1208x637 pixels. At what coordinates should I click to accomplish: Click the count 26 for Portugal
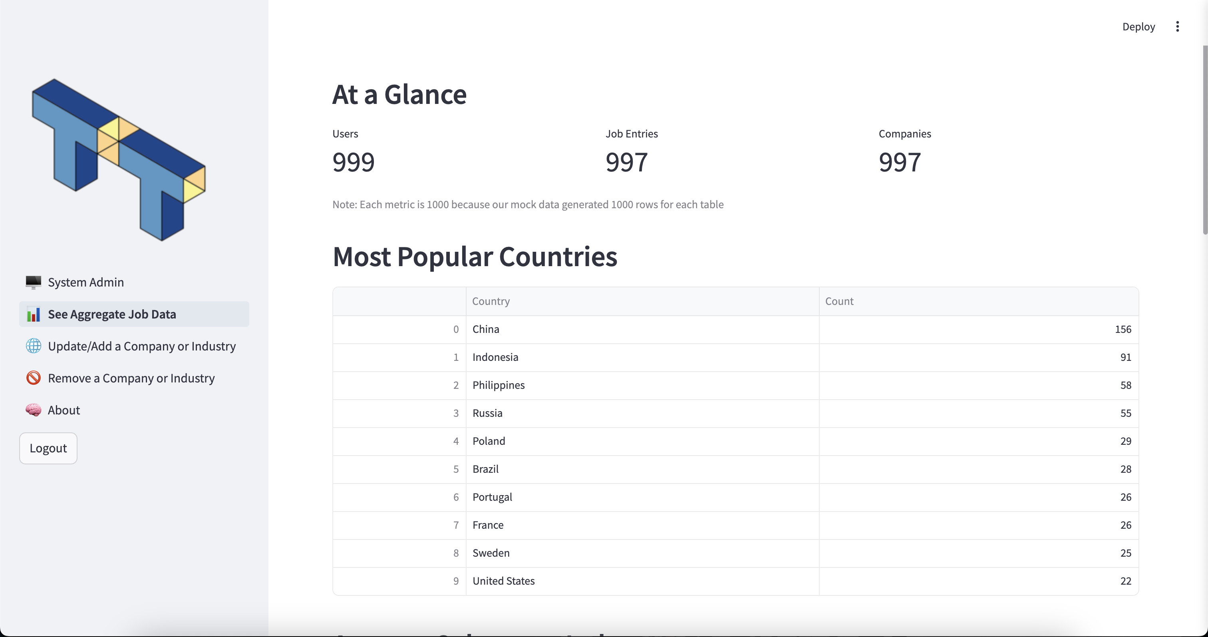(x=979, y=497)
